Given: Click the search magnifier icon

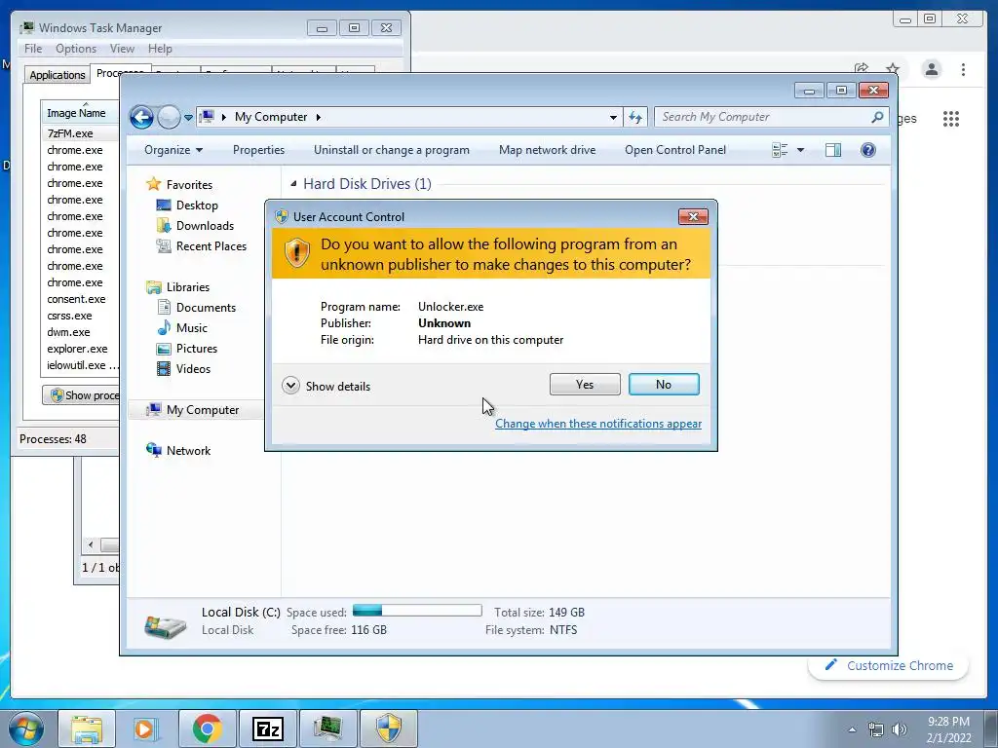Looking at the screenshot, I should point(877,117).
